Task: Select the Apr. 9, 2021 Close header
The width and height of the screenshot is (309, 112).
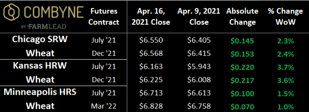Action: point(199,17)
